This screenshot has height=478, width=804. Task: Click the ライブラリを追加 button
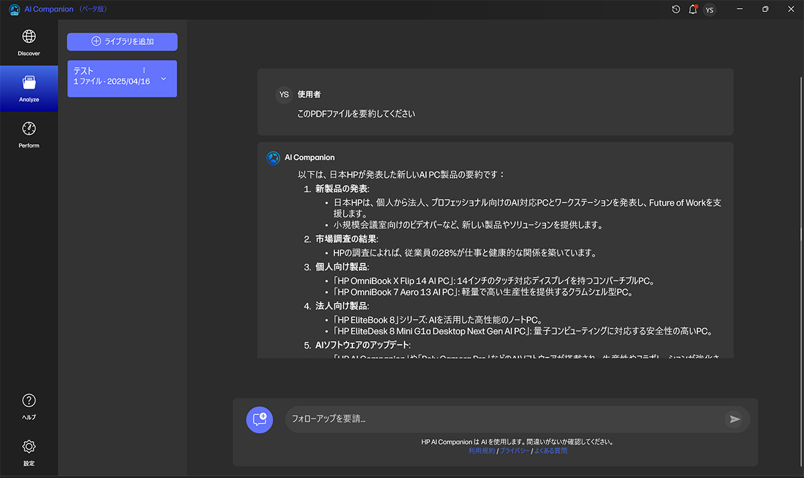click(x=122, y=42)
